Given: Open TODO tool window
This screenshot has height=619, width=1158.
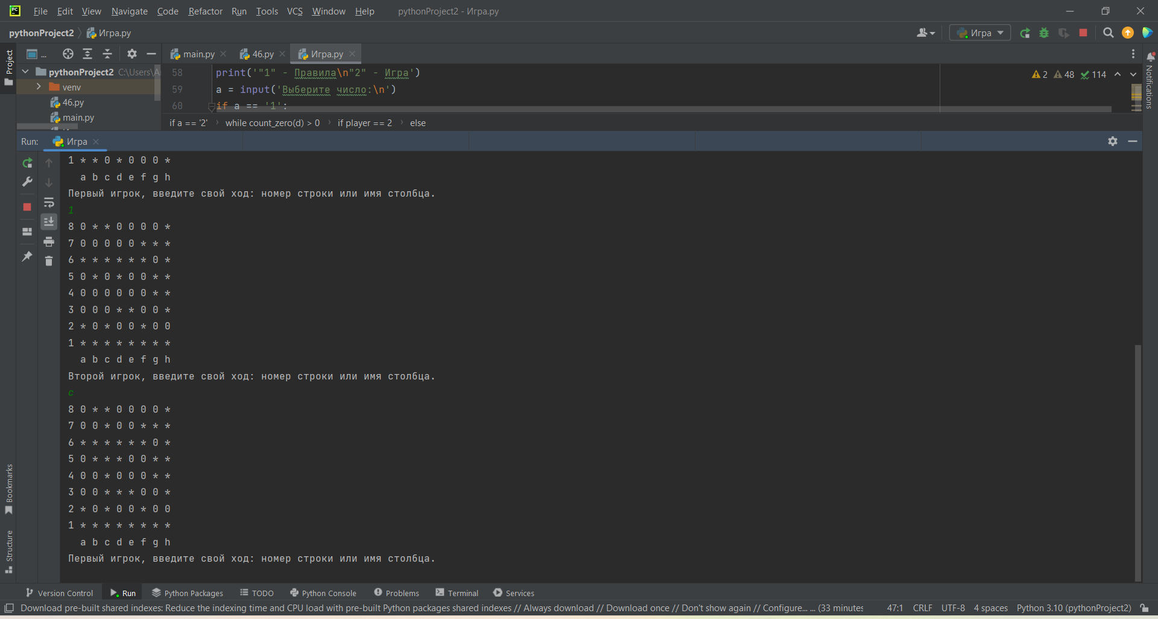Looking at the screenshot, I should pyautogui.click(x=257, y=593).
